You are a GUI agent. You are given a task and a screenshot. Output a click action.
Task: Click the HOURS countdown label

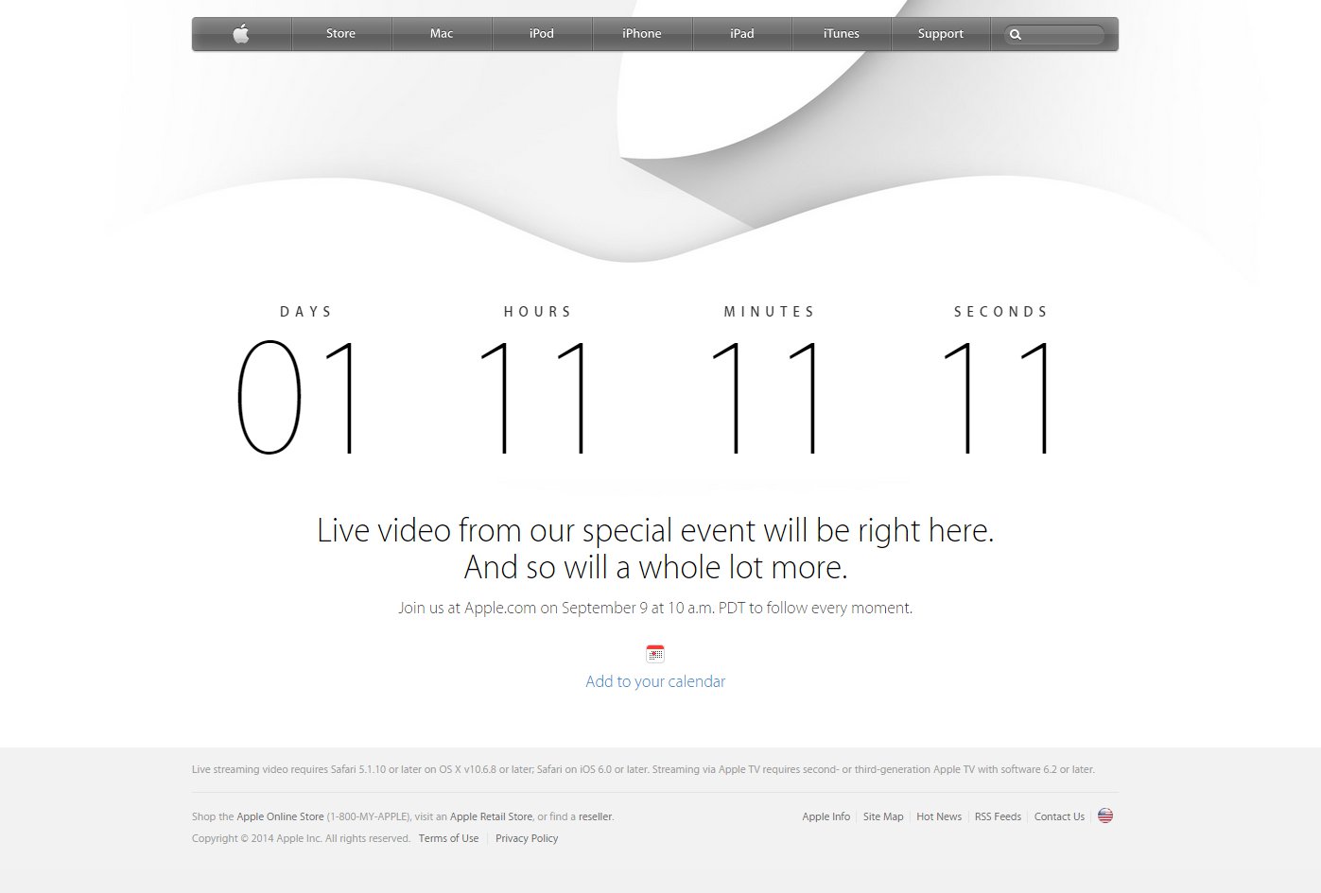(538, 312)
